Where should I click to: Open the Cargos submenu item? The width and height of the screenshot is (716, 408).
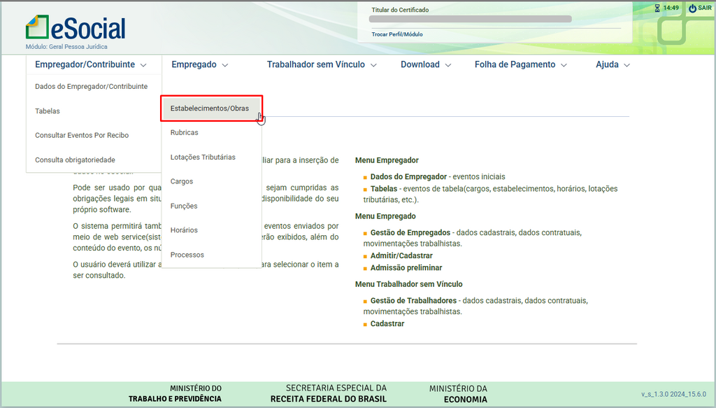tap(182, 182)
